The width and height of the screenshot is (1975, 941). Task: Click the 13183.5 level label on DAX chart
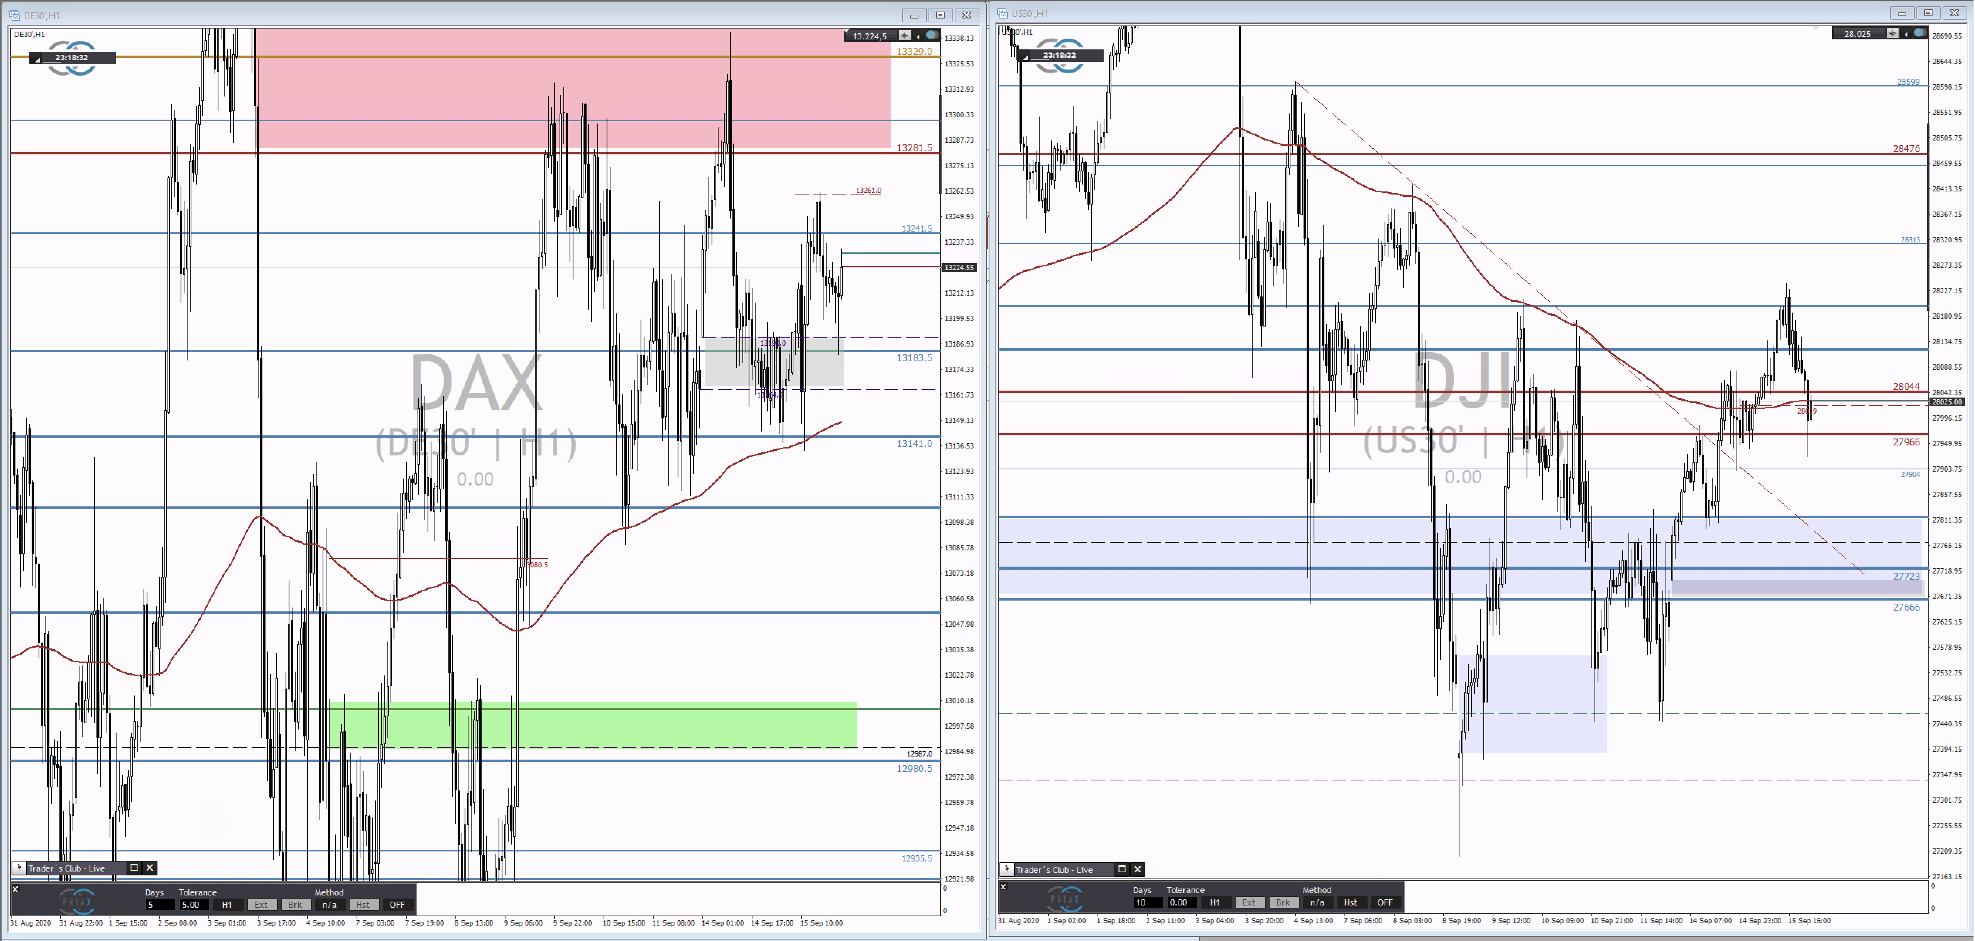(914, 358)
